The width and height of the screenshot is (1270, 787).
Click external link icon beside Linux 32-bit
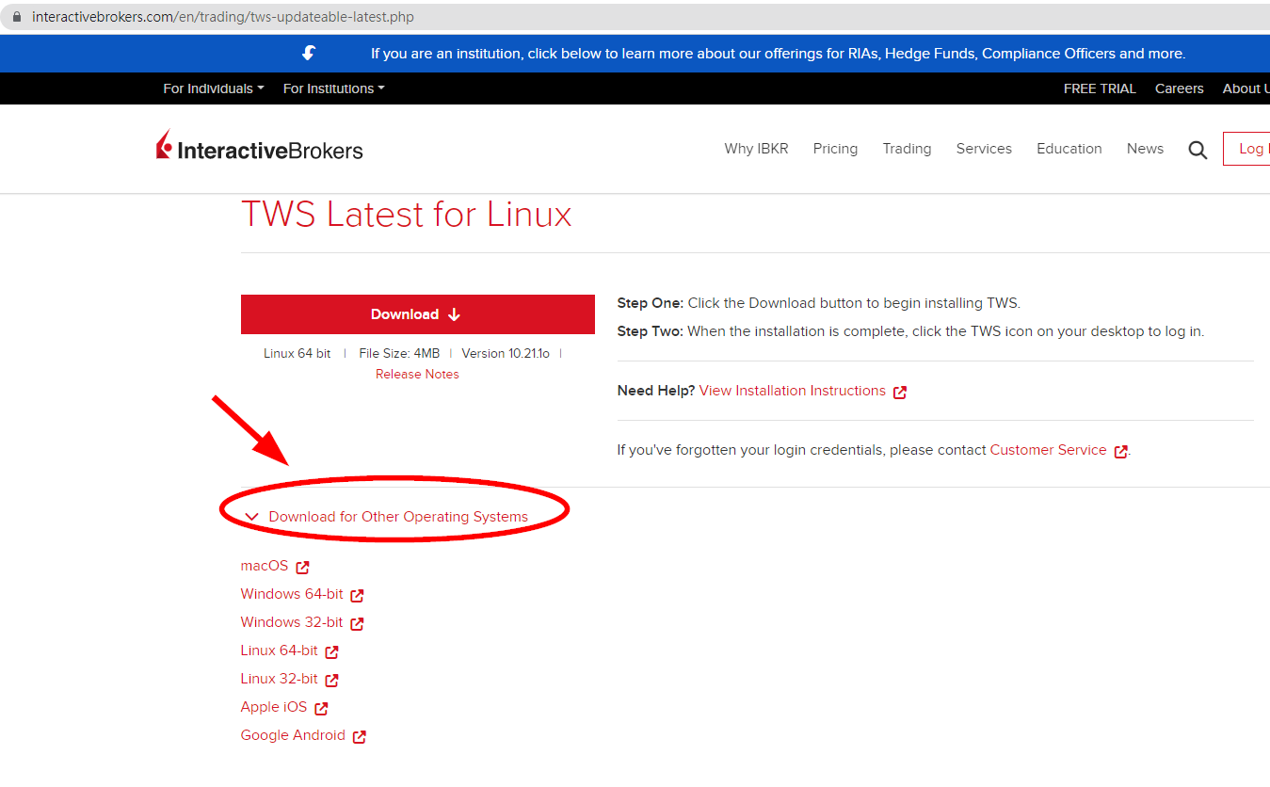(331, 680)
